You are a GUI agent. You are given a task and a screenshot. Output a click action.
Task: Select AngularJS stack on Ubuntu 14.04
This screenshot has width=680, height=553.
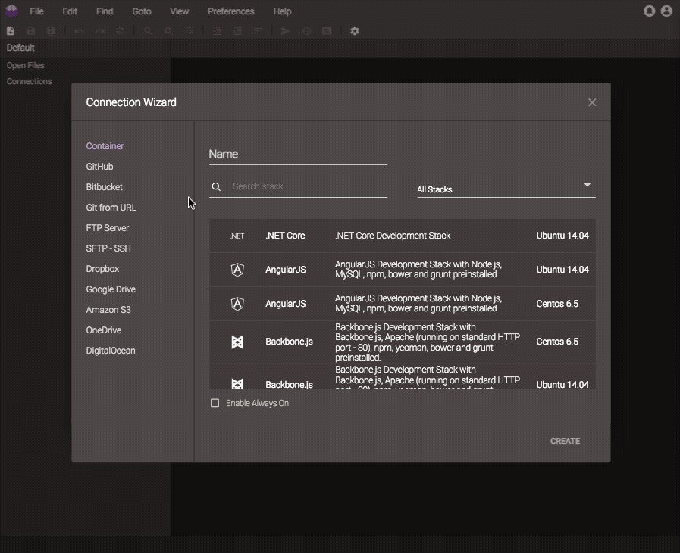pyautogui.click(x=403, y=270)
